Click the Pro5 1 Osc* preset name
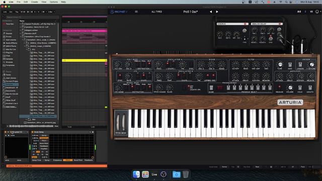Image resolution: width=322 pixels, height=181 pixels. [190, 12]
